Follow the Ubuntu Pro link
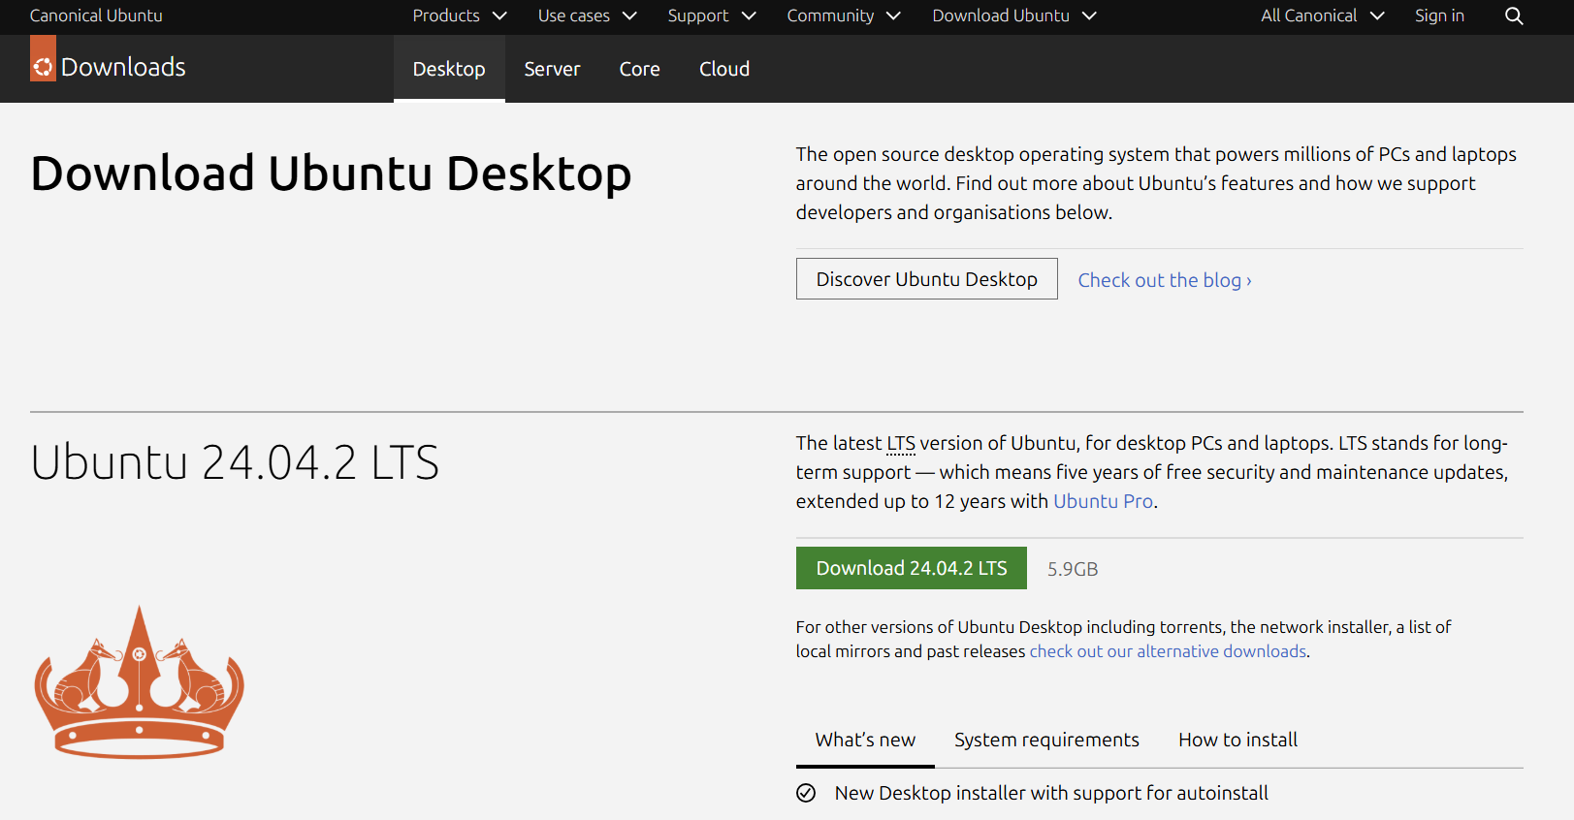The height and width of the screenshot is (820, 1574). click(1104, 501)
